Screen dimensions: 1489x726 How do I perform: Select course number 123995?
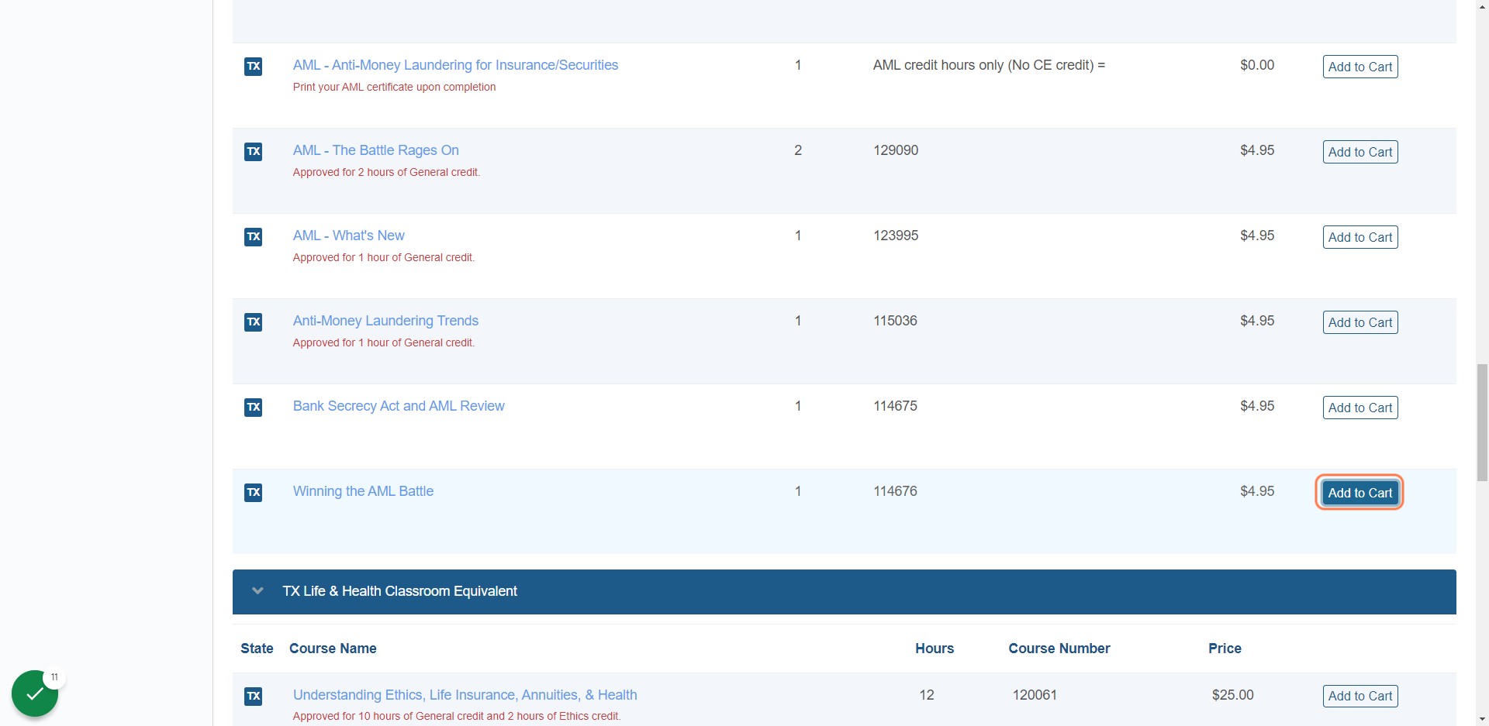coord(896,236)
